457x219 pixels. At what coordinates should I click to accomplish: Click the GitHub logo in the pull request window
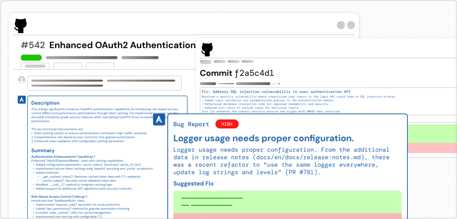click(x=20, y=26)
